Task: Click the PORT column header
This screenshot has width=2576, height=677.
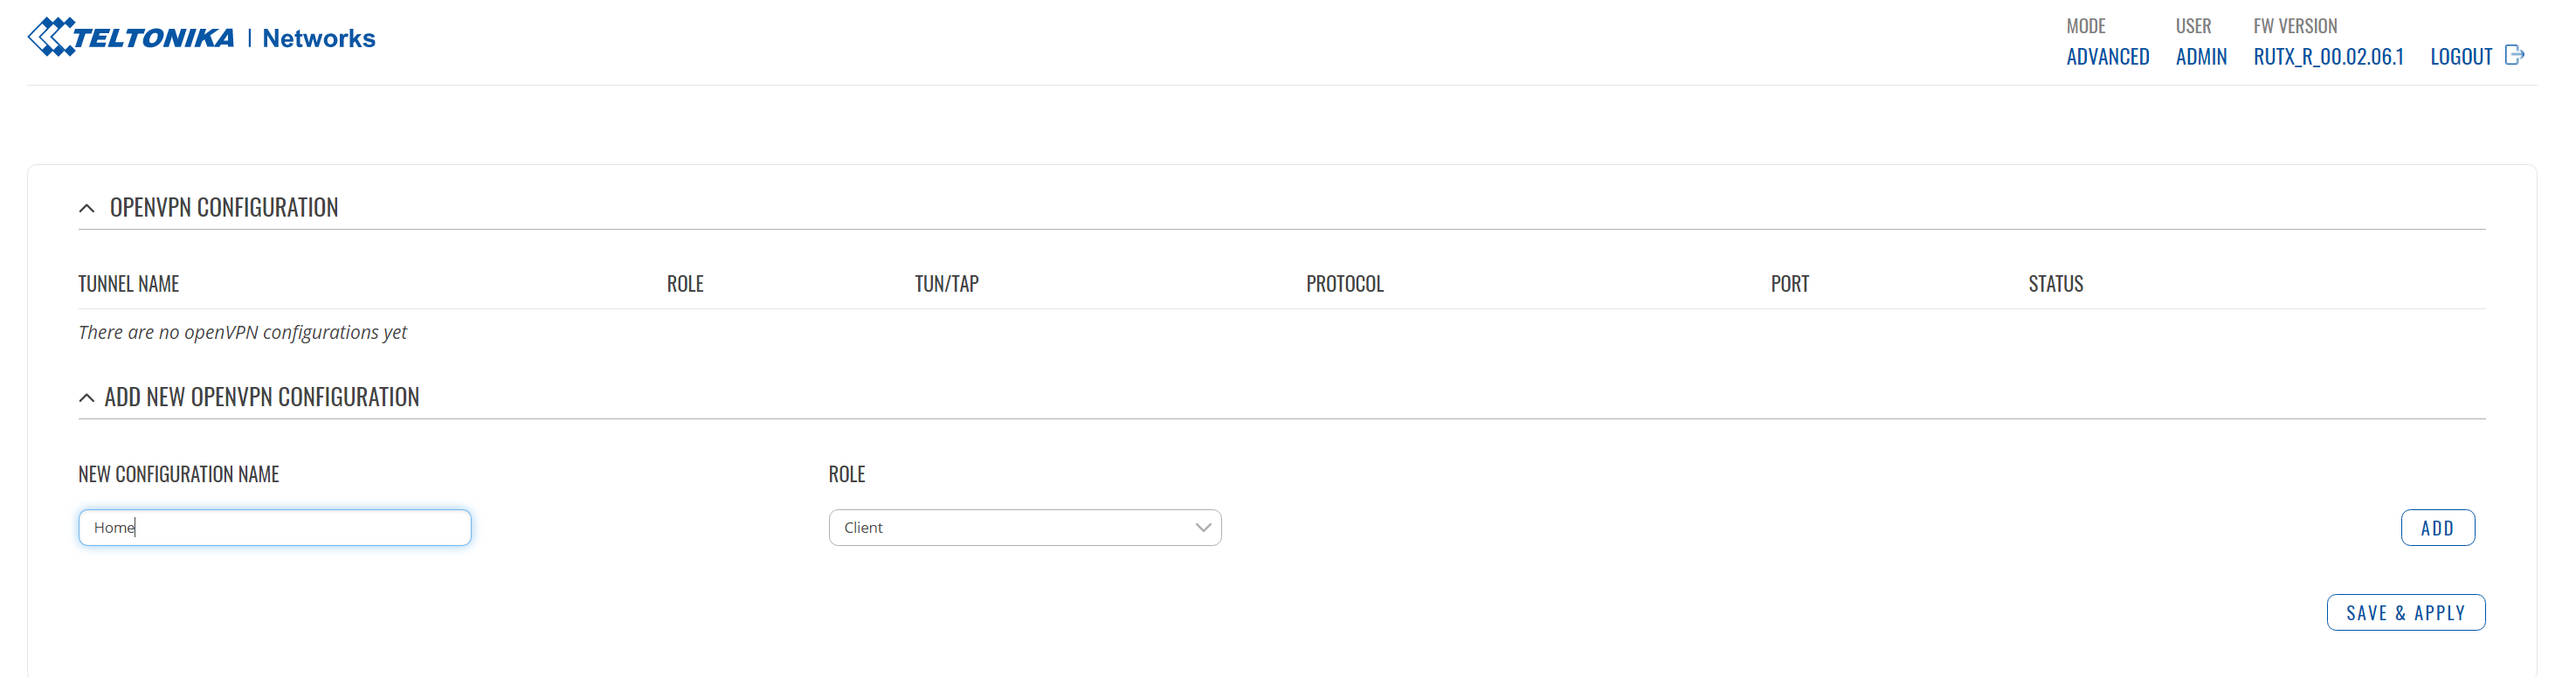Action: coord(1790,284)
